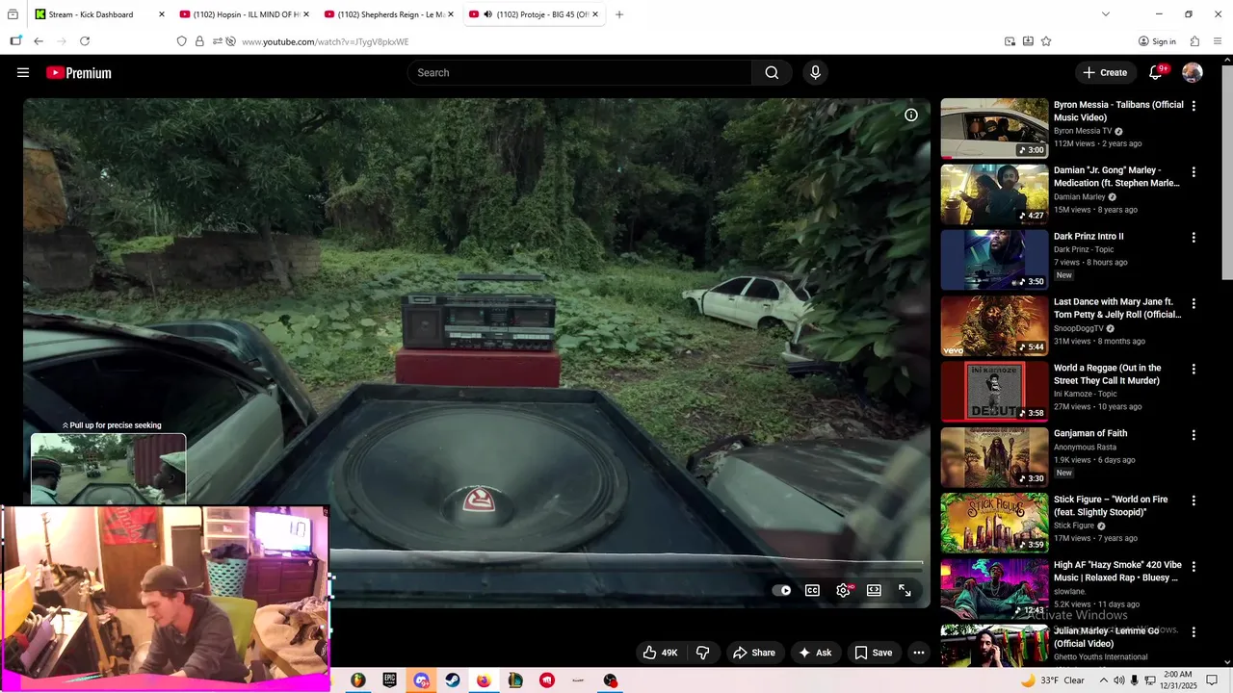The width and height of the screenshot is (1233, 693).
Task: Open Damian Marley channel link
Action: click(x=1080, y=196)
